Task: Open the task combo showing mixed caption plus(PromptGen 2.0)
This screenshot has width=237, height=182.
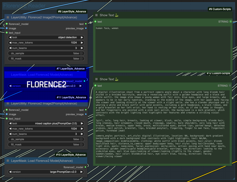Action: click(46, 123)
